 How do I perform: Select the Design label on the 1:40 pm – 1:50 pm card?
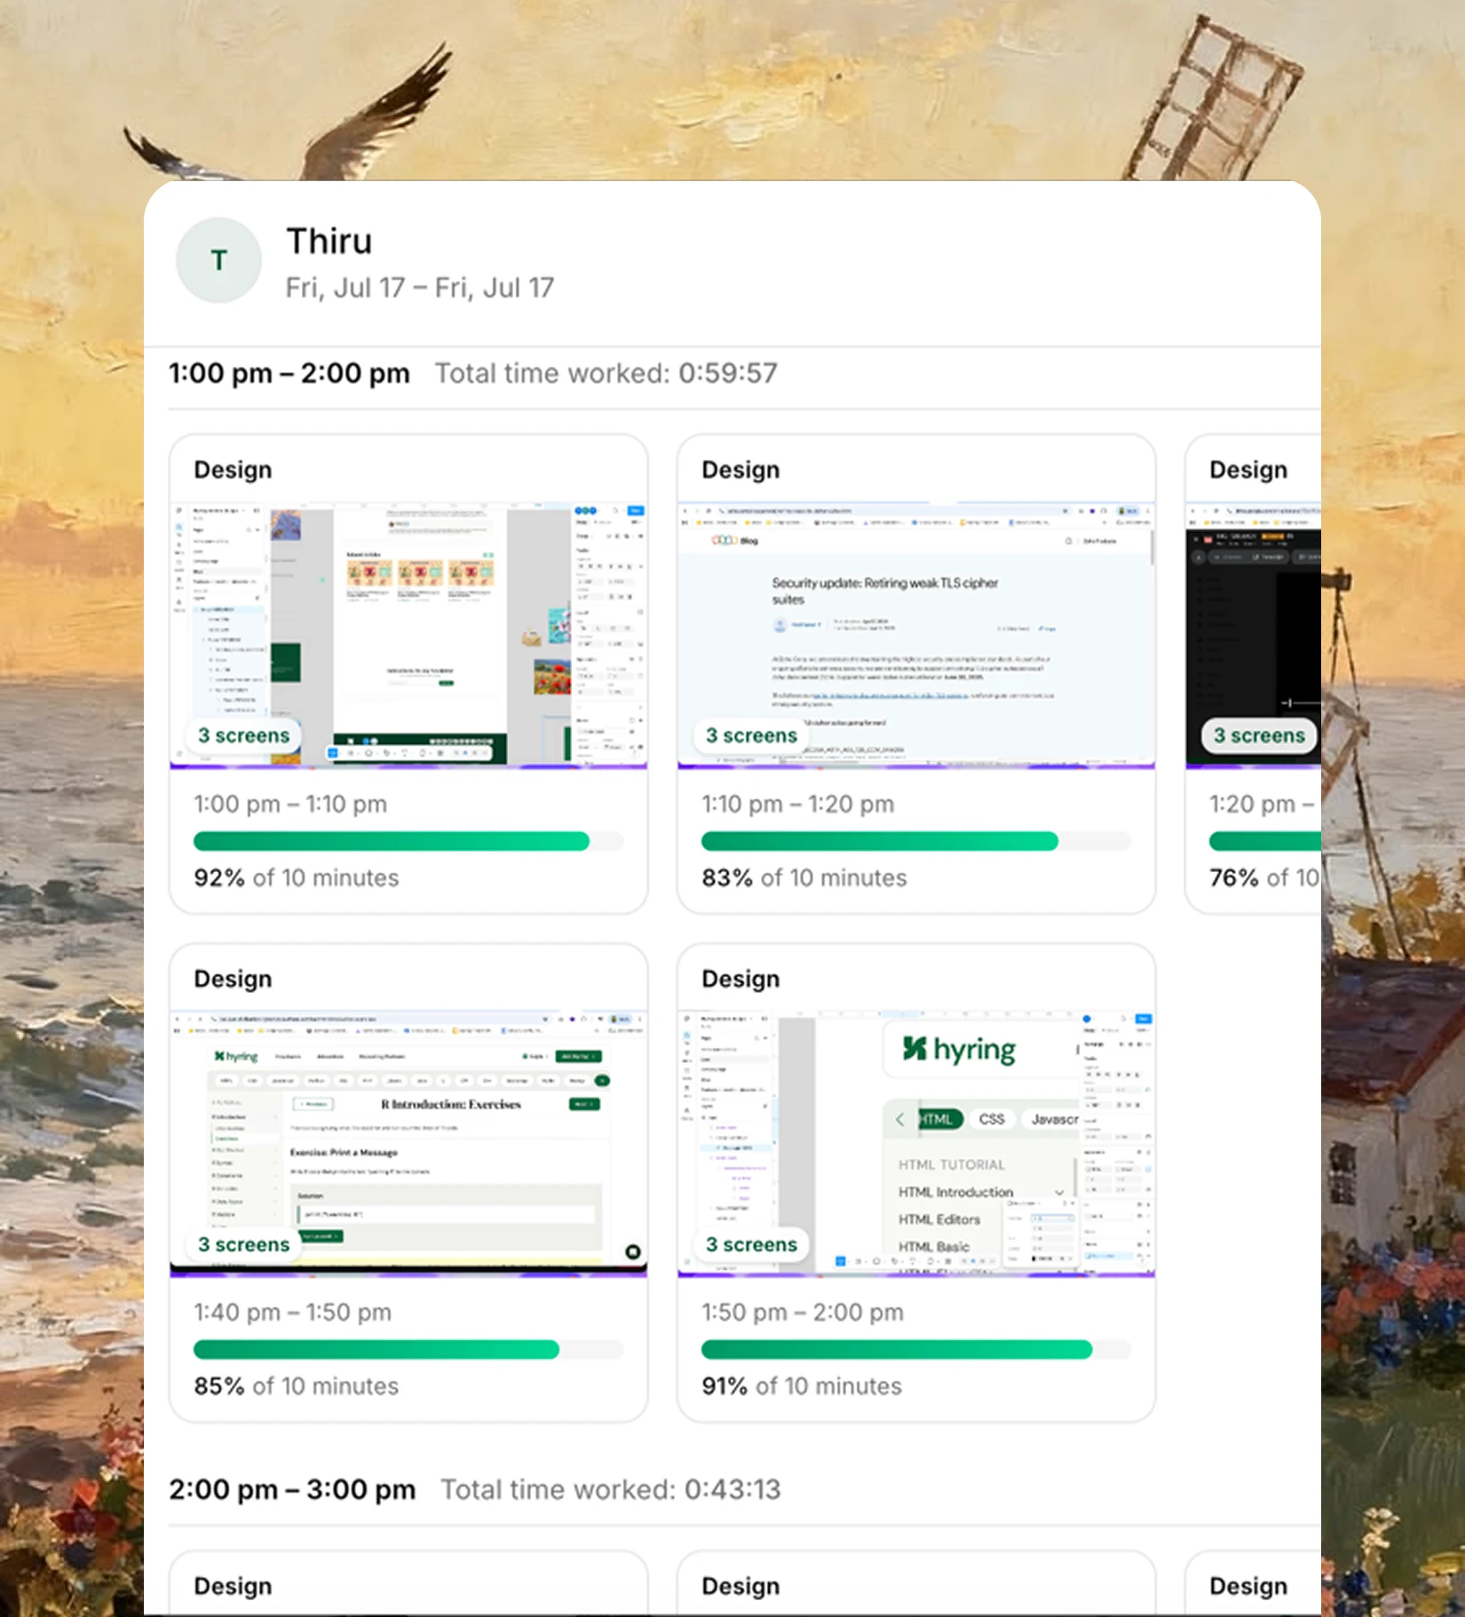(233, 979)
